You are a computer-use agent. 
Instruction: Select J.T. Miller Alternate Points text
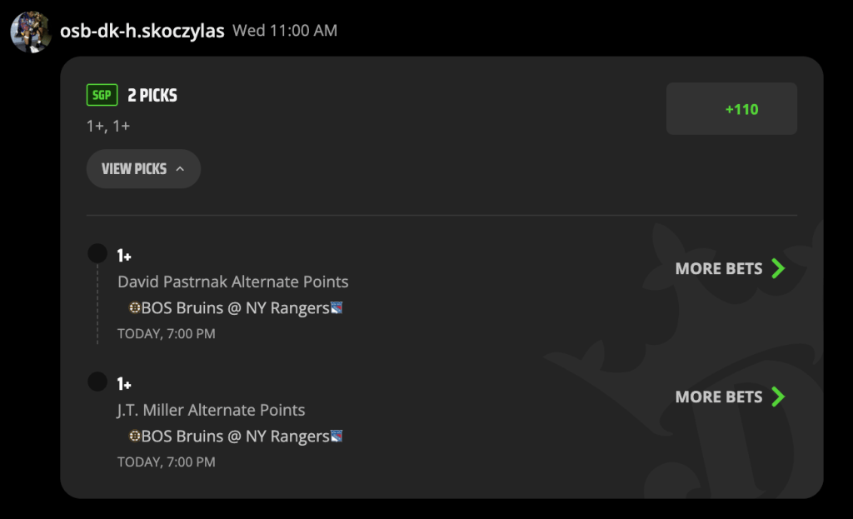pyautogui.click(x=211, y=410)
